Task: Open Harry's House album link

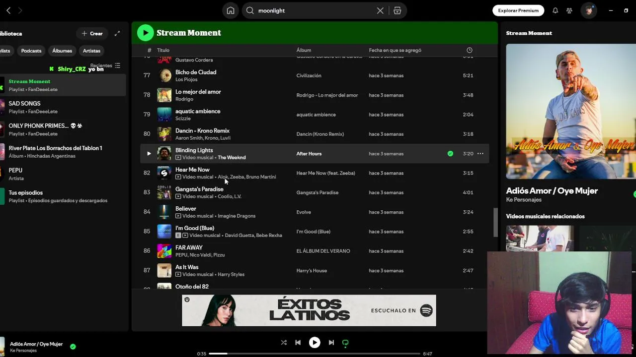Action: click(x=312, y=271)
